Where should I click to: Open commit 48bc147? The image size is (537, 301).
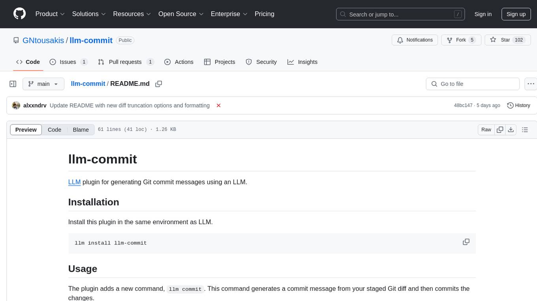tap(463, 106)
